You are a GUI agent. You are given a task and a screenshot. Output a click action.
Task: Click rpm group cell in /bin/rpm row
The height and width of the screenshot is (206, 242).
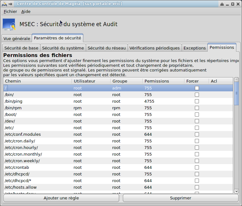(116, 108)
